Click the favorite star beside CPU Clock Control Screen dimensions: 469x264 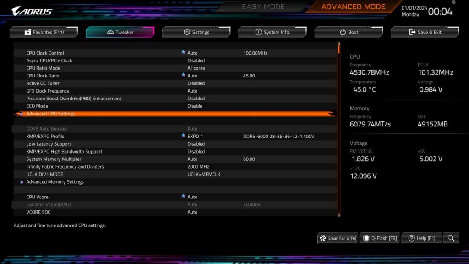click(183, 52)
